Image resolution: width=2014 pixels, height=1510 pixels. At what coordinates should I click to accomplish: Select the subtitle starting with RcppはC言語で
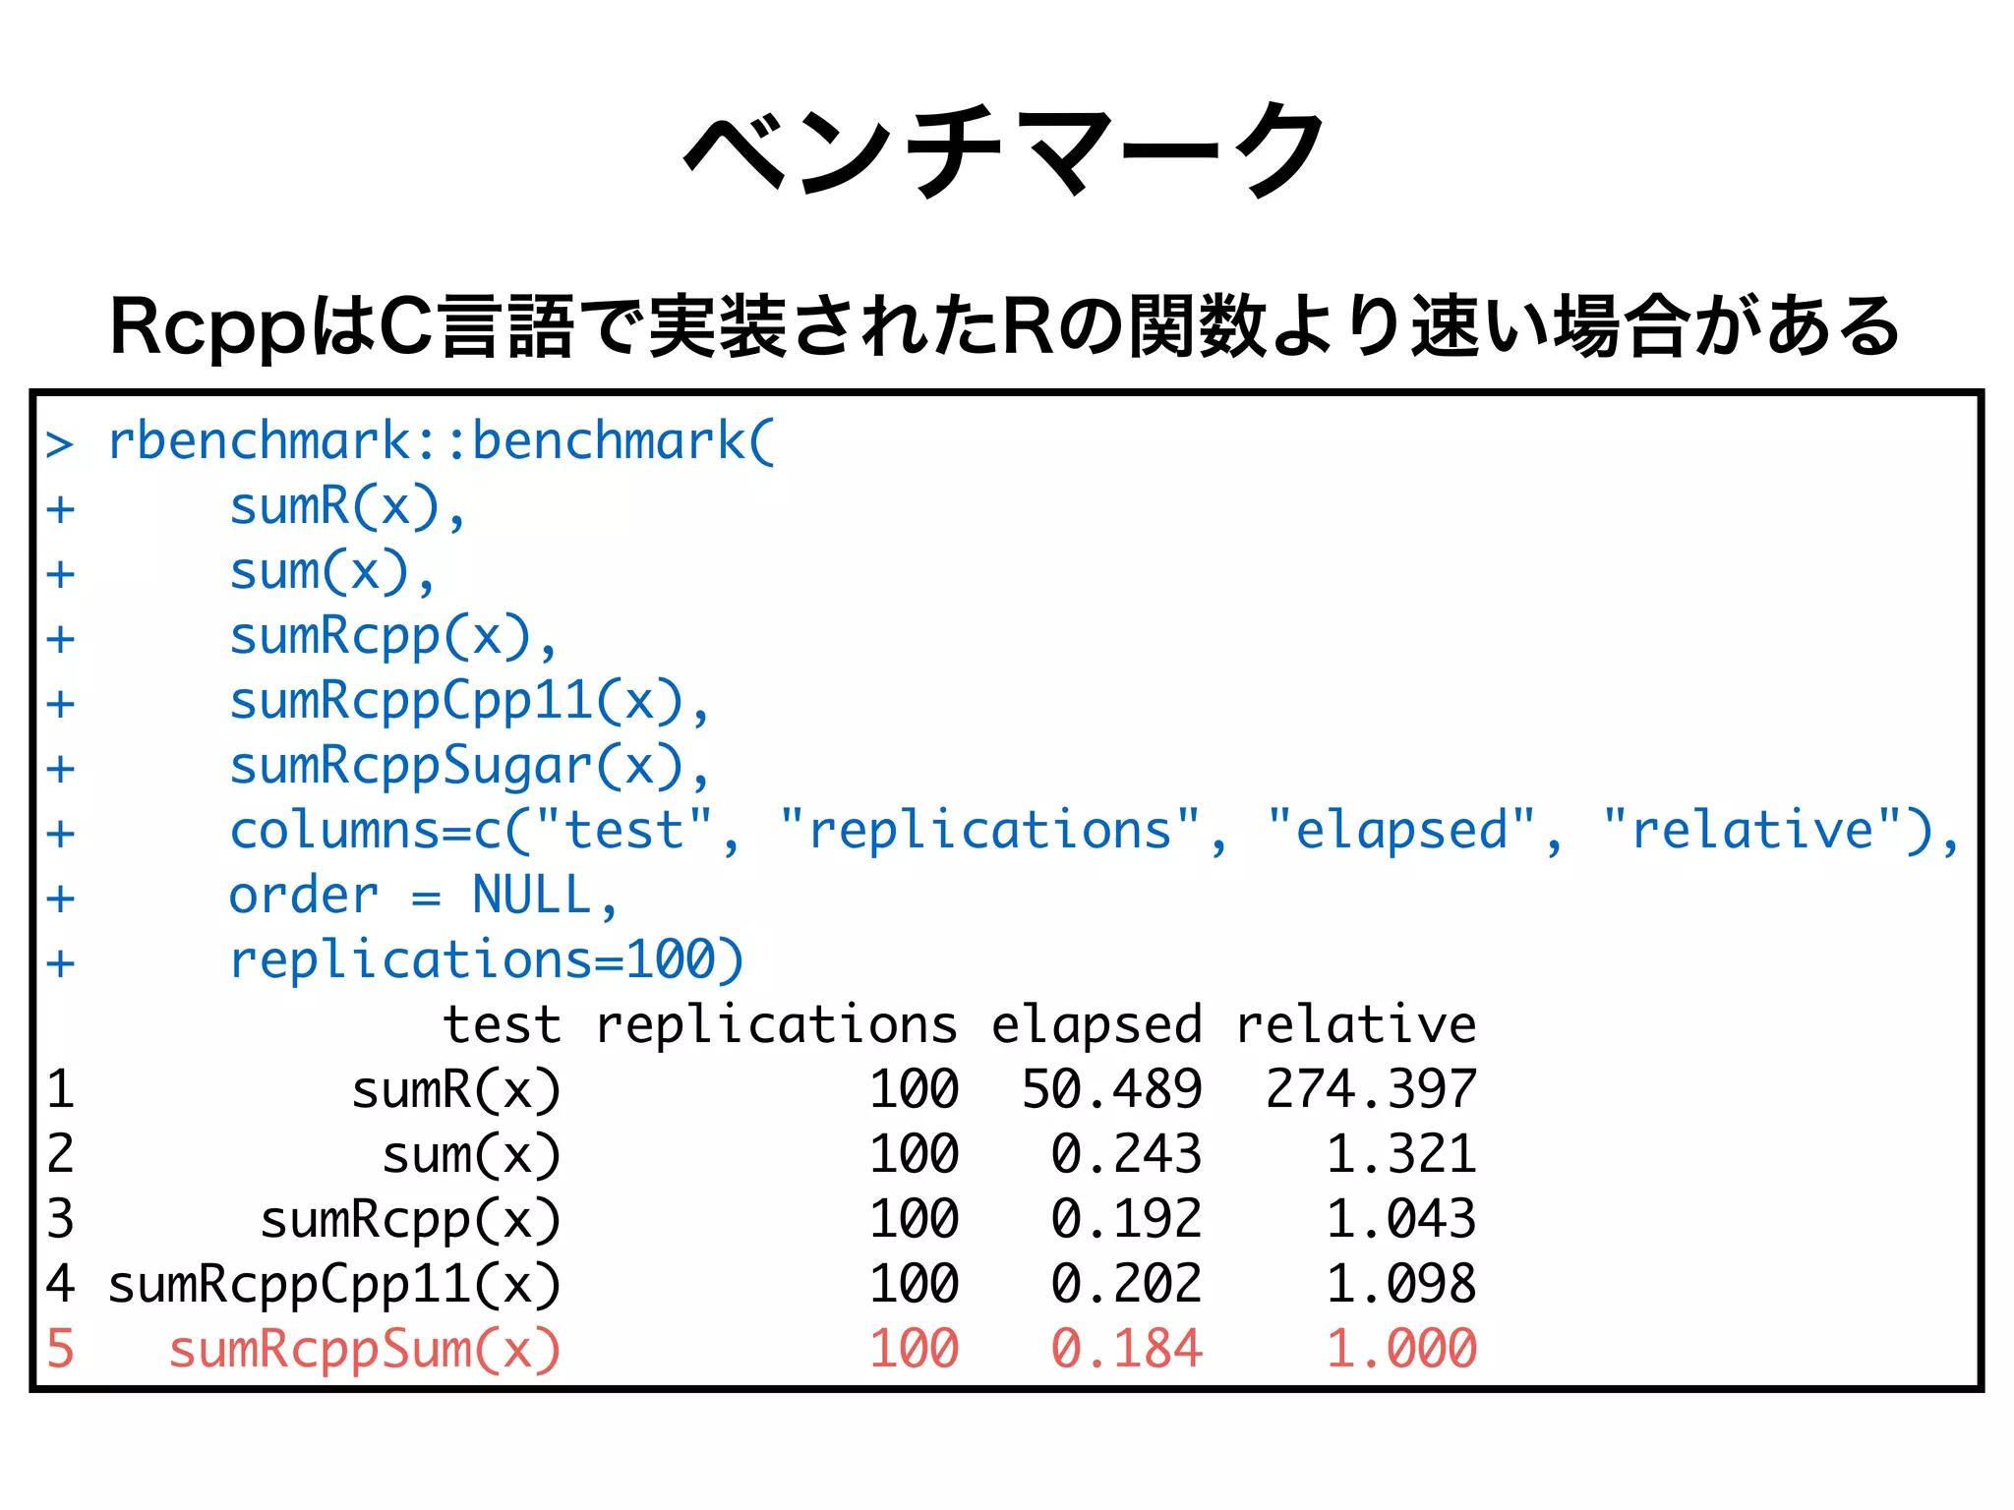(x=1005, y=326)
